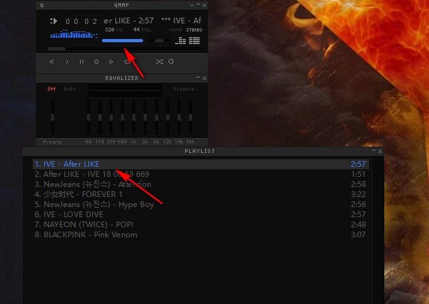429x304 pixels.
Task: Adjust the 16k band slider
Action: (x=190, y=117)
